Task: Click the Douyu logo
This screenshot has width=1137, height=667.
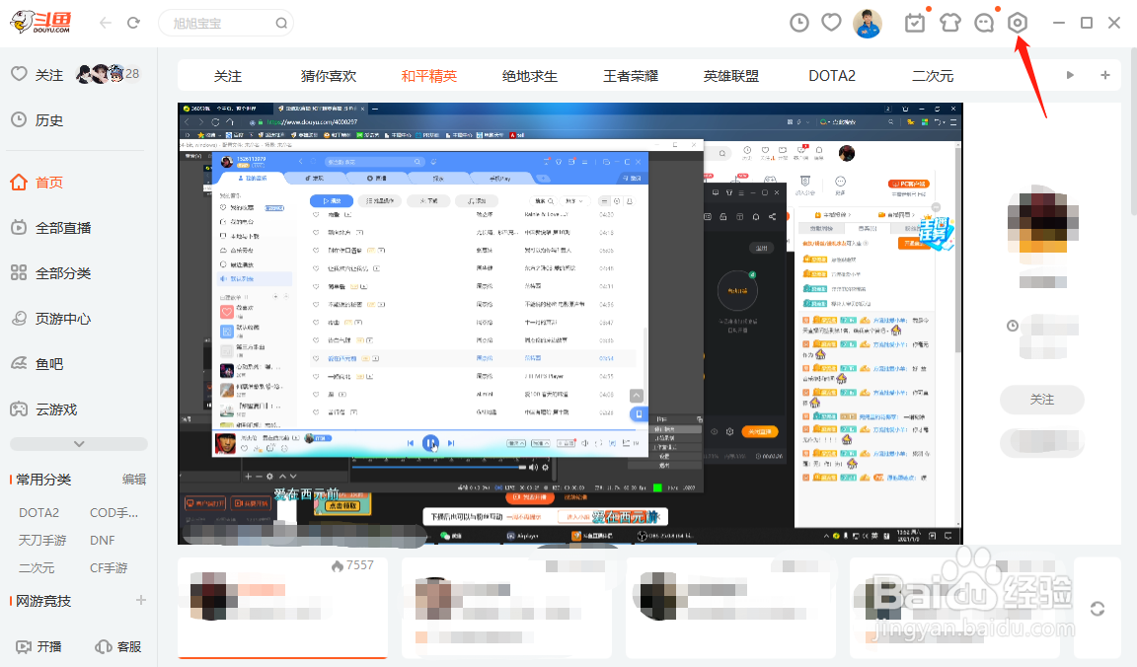Action: (42, 23)
